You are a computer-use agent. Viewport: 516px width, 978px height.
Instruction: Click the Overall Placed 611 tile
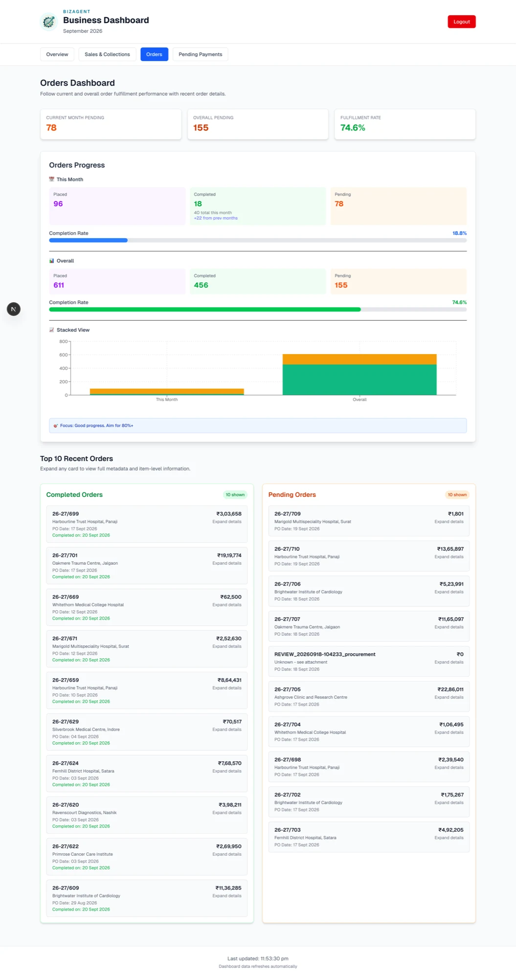(117, 281)
